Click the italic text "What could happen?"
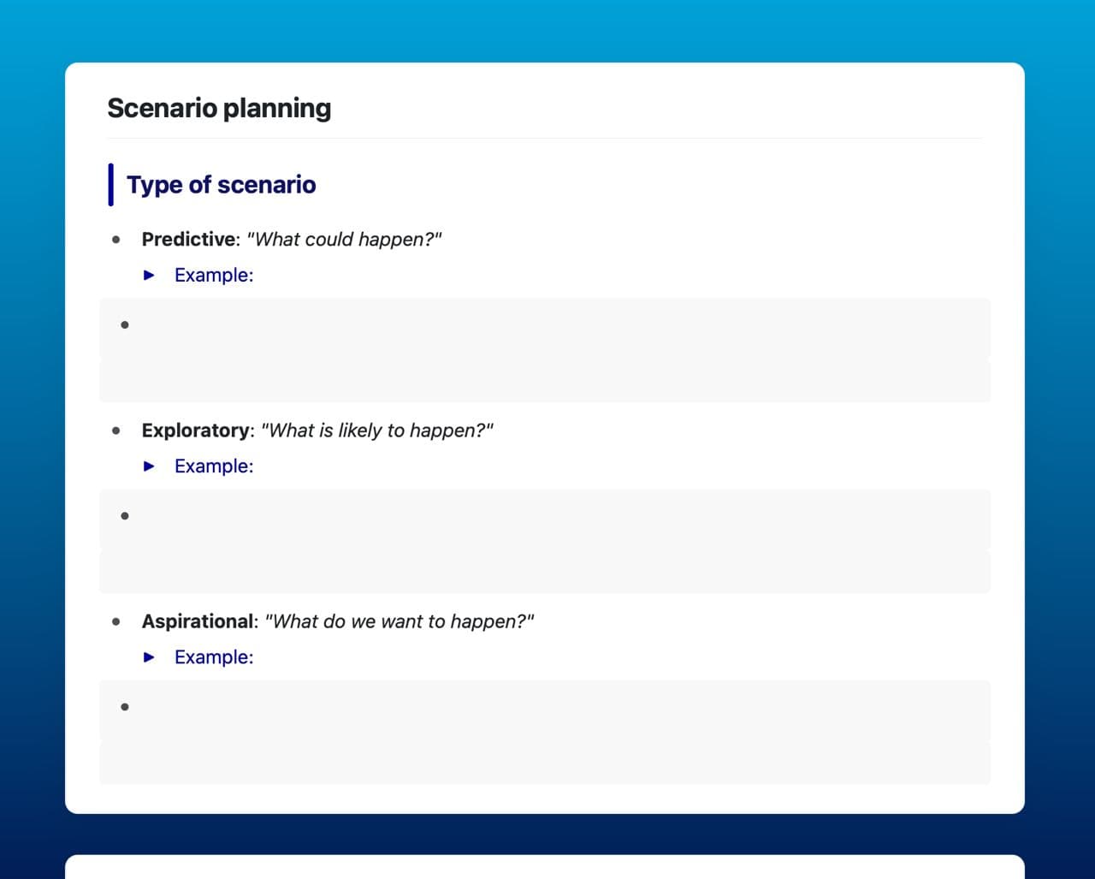This screenshot has height=879, width=1095. (344, 240)
